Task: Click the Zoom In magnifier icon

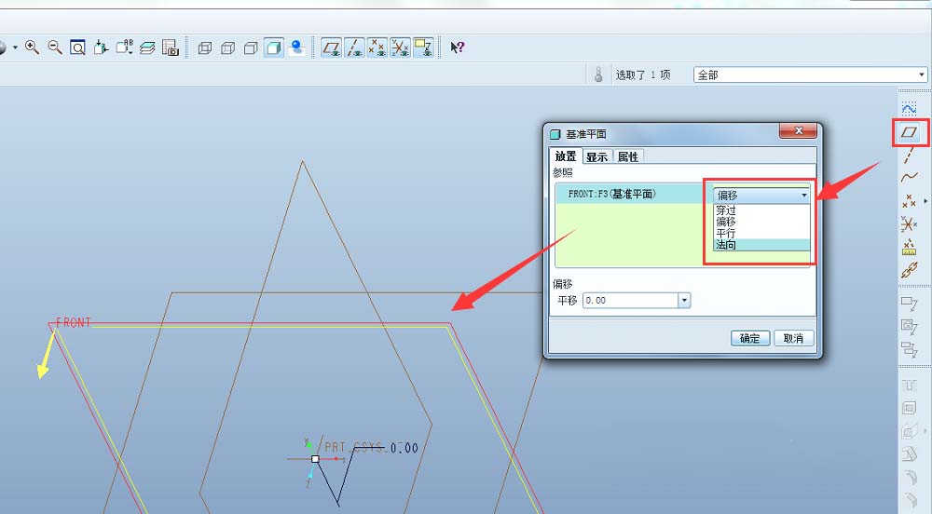Action: click(x=32, y=47)
